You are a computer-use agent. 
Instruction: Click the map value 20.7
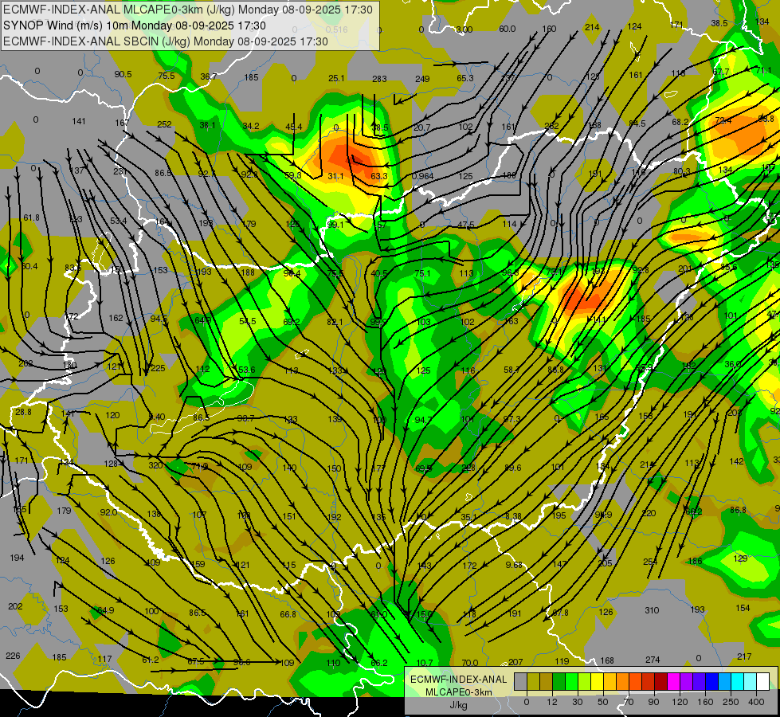click(421, 128)
